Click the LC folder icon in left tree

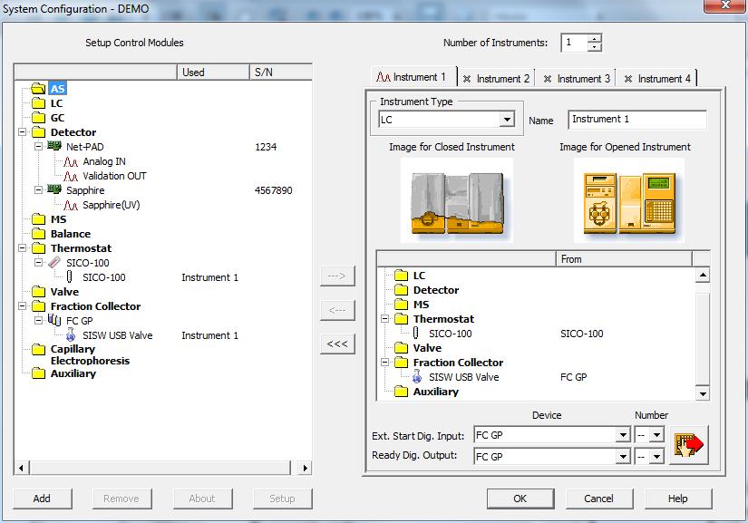pos(38,103)
